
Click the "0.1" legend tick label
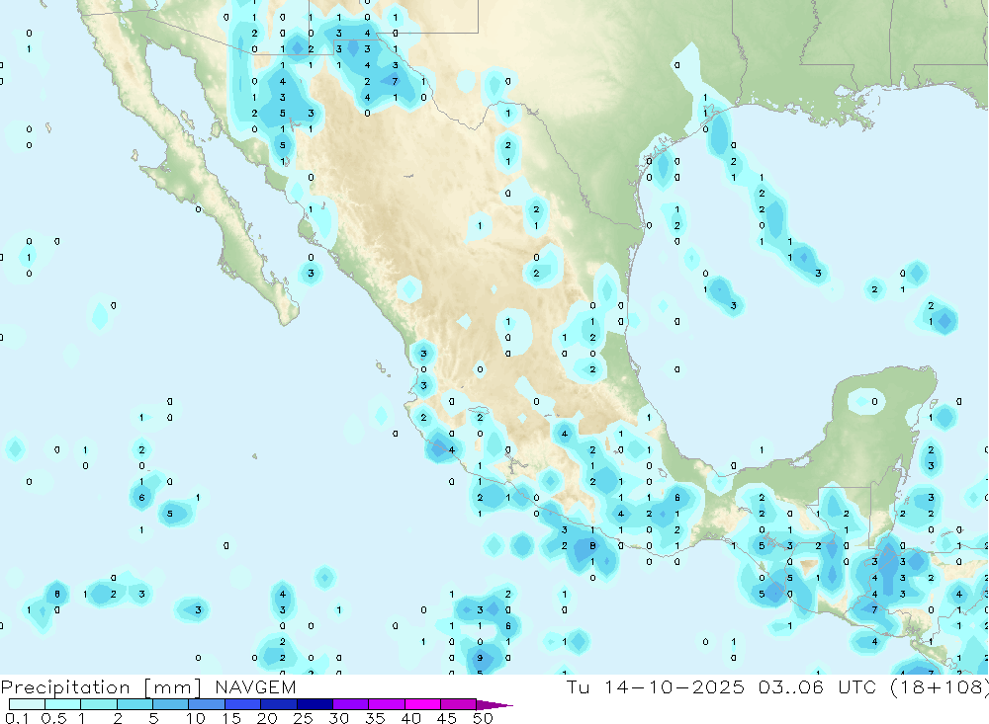click(x=17, y=718)
